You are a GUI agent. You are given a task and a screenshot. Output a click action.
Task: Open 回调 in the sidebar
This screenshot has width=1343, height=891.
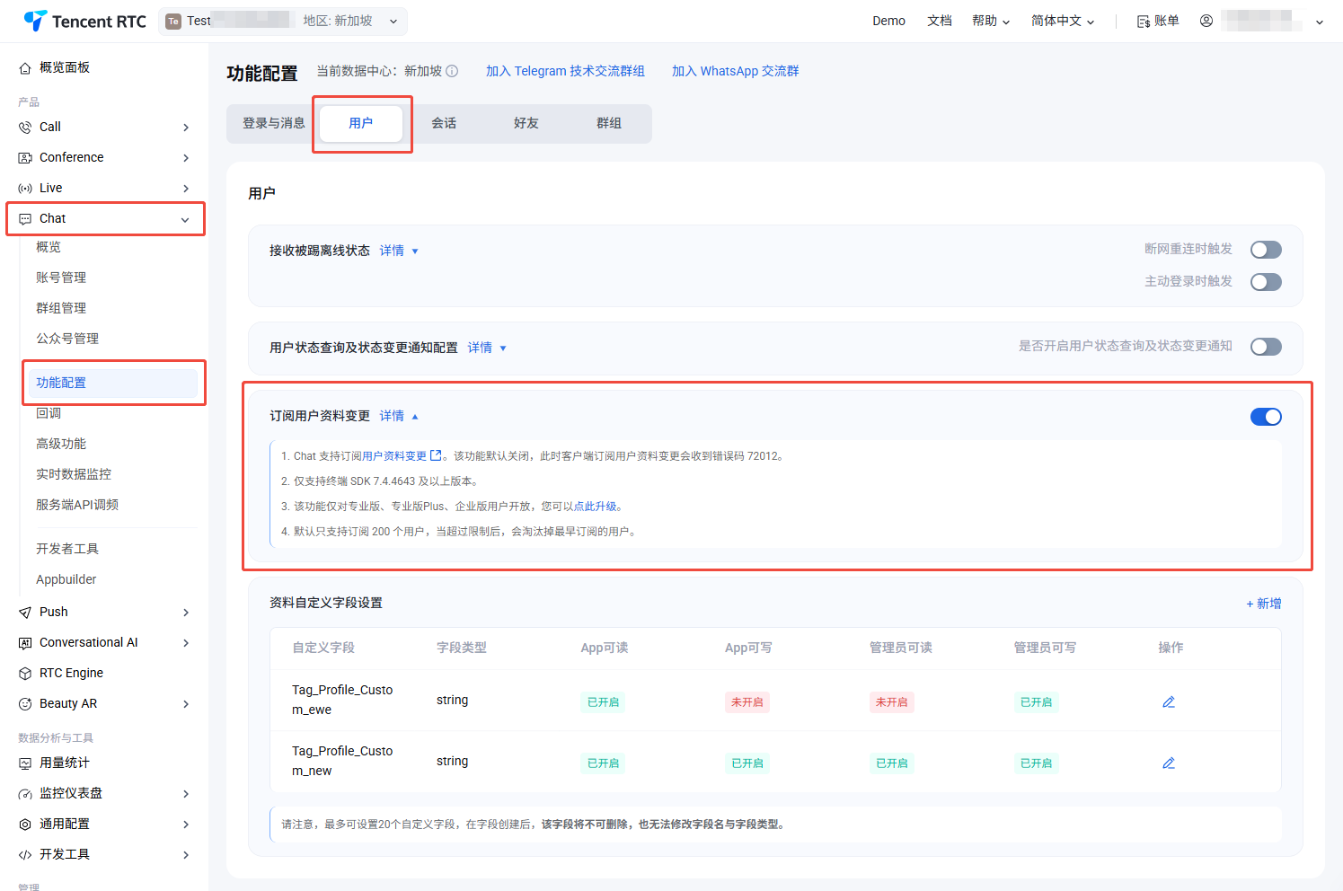coord(49,413)
